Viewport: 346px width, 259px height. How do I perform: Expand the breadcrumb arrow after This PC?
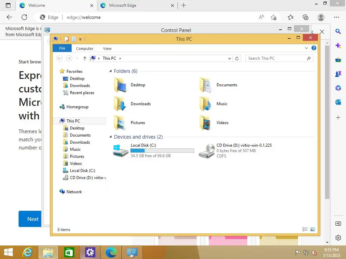point(120,58)
